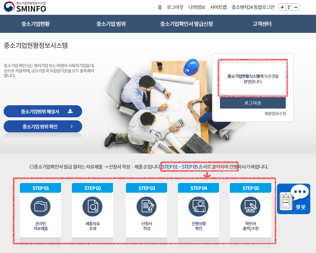Decrease font size with minus button
This screenshot has height=253, width=316.
click(296, 7)
